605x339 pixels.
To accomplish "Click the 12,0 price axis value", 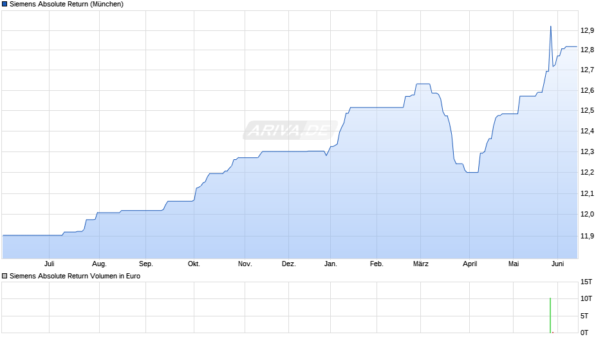I will [x=587, y=214].
